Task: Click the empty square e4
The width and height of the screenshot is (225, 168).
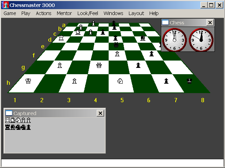Action: point(102,47)
